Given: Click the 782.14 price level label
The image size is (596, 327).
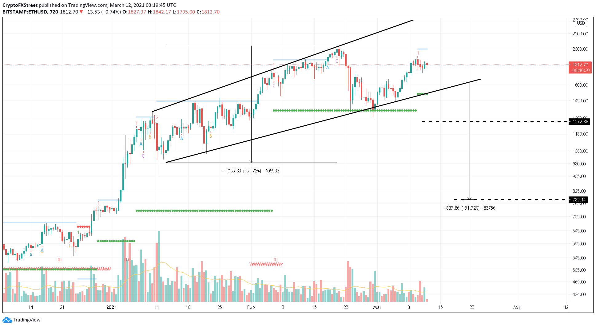Looking at the screenshot, I should [578, 200].
